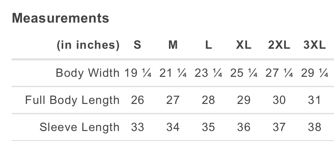The image size is (334, 152).
Task: Select the 23 ¼ Body Width cell
Action: pos(209,73)
